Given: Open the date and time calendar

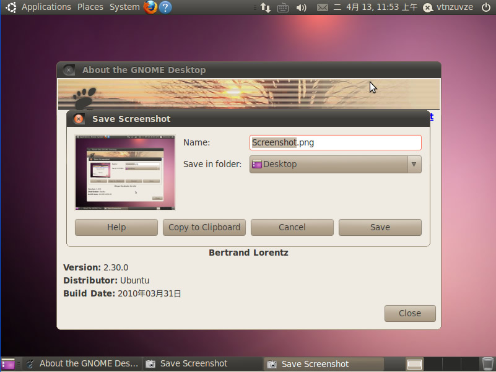Looking at the screenshot, I should click(375, 7).
